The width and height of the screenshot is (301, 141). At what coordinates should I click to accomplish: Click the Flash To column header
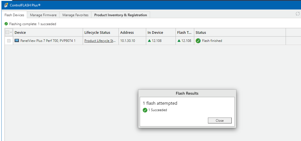pyautogui.click(x=185, y=32)
